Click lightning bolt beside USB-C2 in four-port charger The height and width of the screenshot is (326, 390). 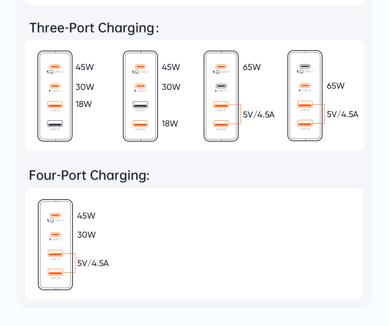[x=50, y=239]
